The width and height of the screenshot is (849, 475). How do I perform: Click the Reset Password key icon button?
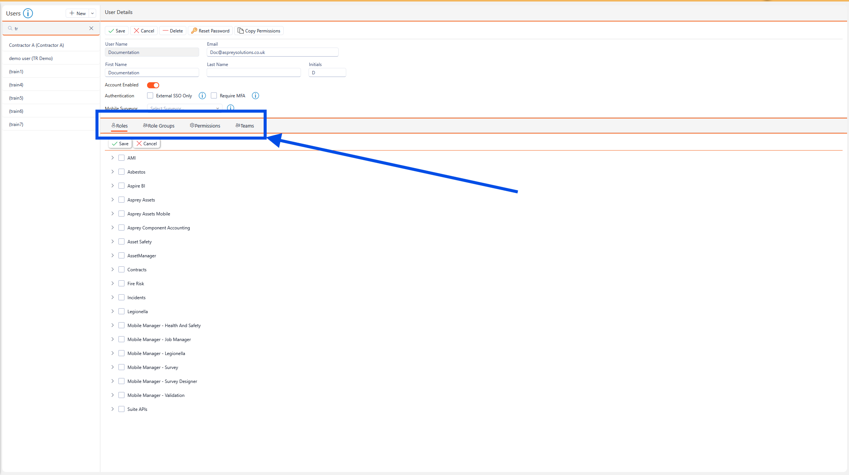[210, 31]
